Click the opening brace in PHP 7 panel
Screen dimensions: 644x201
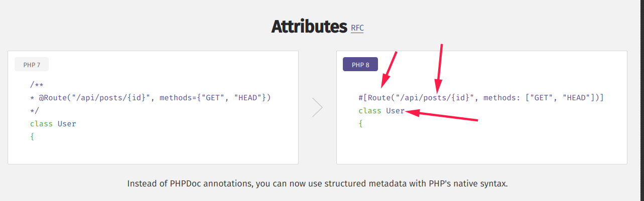[32, 136]
